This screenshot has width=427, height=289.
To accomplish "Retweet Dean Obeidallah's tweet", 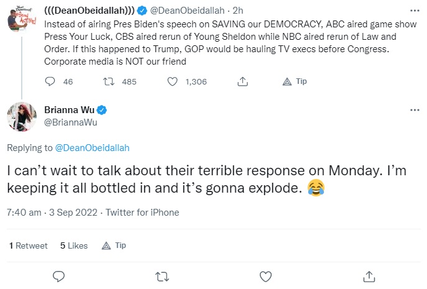I will tap(109, 81).
